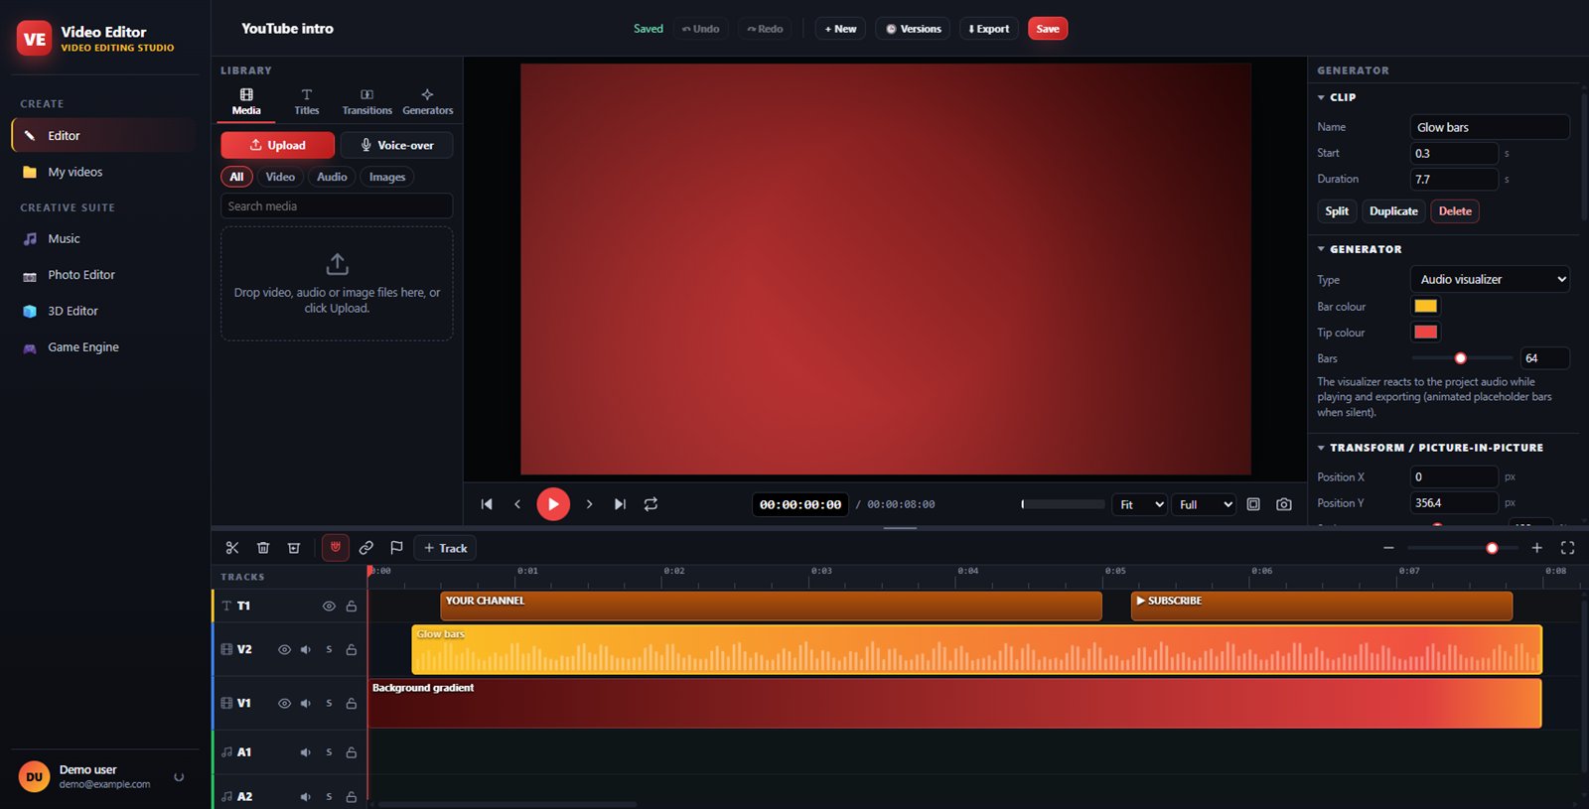
Task: Collapse Transform / Picture-in-Picture section
Action: (1431, 448)
